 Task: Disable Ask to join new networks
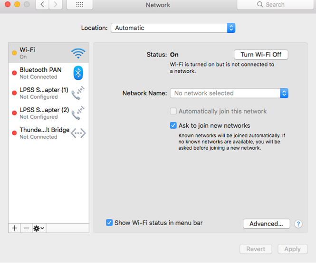(174, 126)
